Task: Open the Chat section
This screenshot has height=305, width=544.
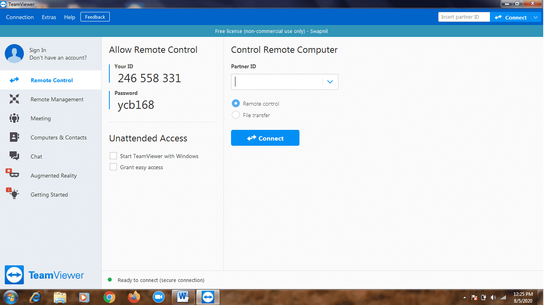Action: (51, 156)
